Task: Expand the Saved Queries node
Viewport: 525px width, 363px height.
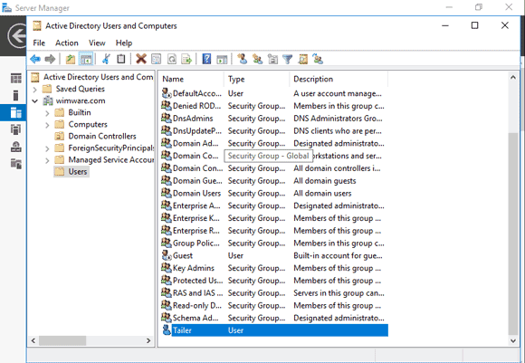Action: [34, 90]
